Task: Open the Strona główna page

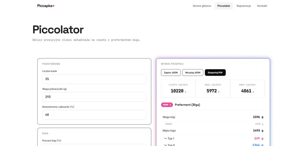Action: [202, 6]
